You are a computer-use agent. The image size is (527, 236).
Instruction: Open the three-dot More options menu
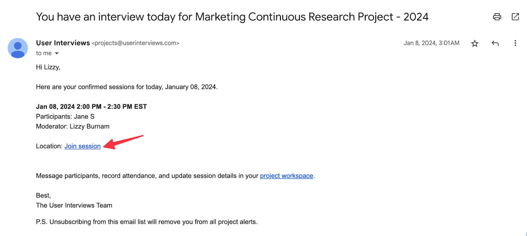pyautogui.click(x=515, y=43)
